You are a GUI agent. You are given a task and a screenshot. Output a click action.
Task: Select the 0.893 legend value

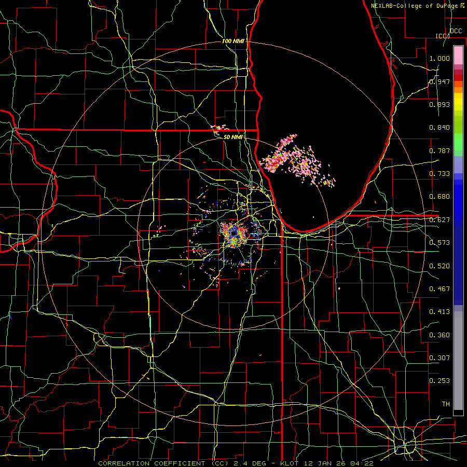click(439, 104)
